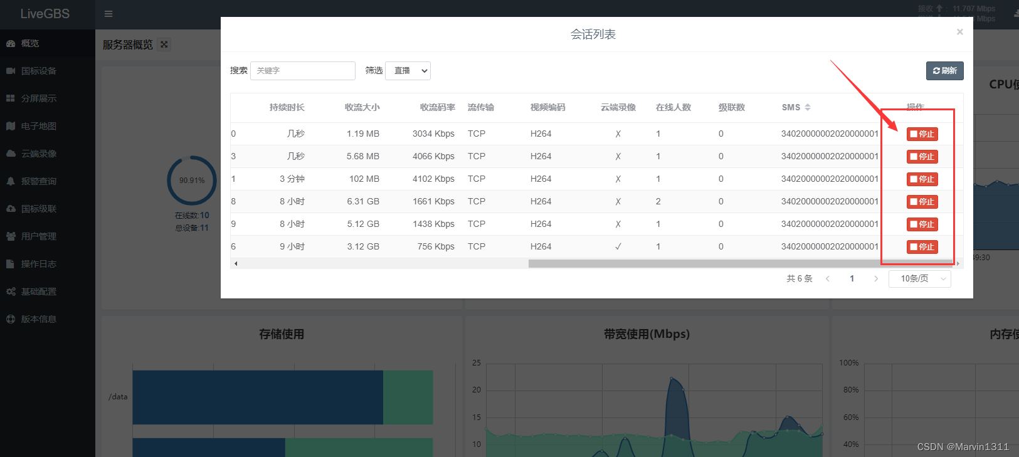The height and width of the screenshot is (457, 1019).
Task: Click the 4102 Kbps bitrate cell
Action: (433, 179)
